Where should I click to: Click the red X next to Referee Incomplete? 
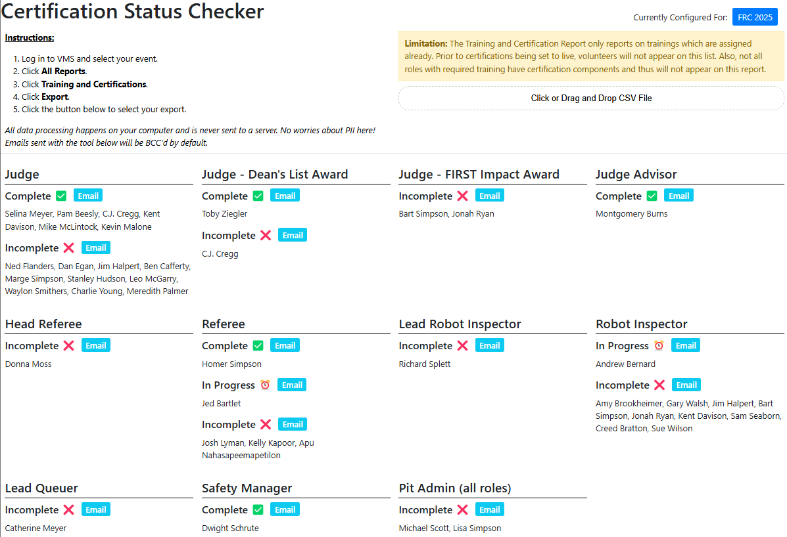coord(266,424)
